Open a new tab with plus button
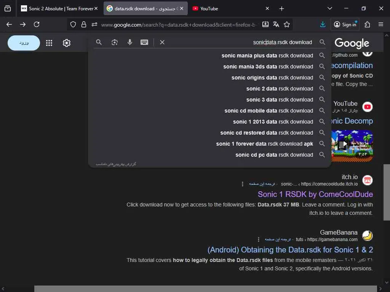Image resolution: width=390 pixels, height=292 pixels. [281, 9]
